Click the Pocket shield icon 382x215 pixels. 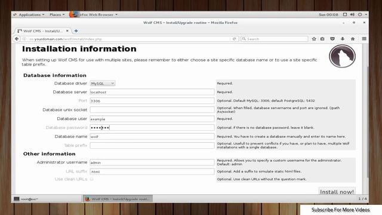click(332, 39)
